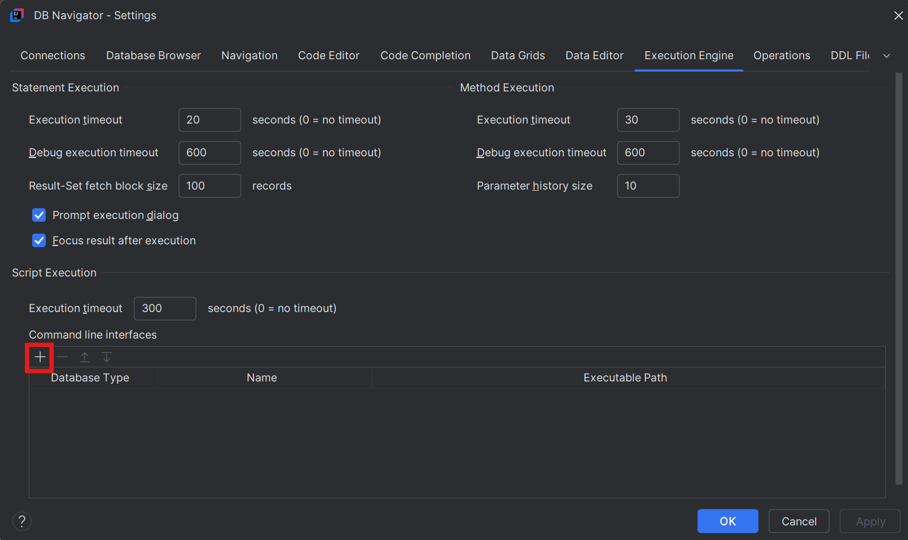Screen dimensions: 908x540
Task: Switch to the Operations tab
Action: pos(782,55)
